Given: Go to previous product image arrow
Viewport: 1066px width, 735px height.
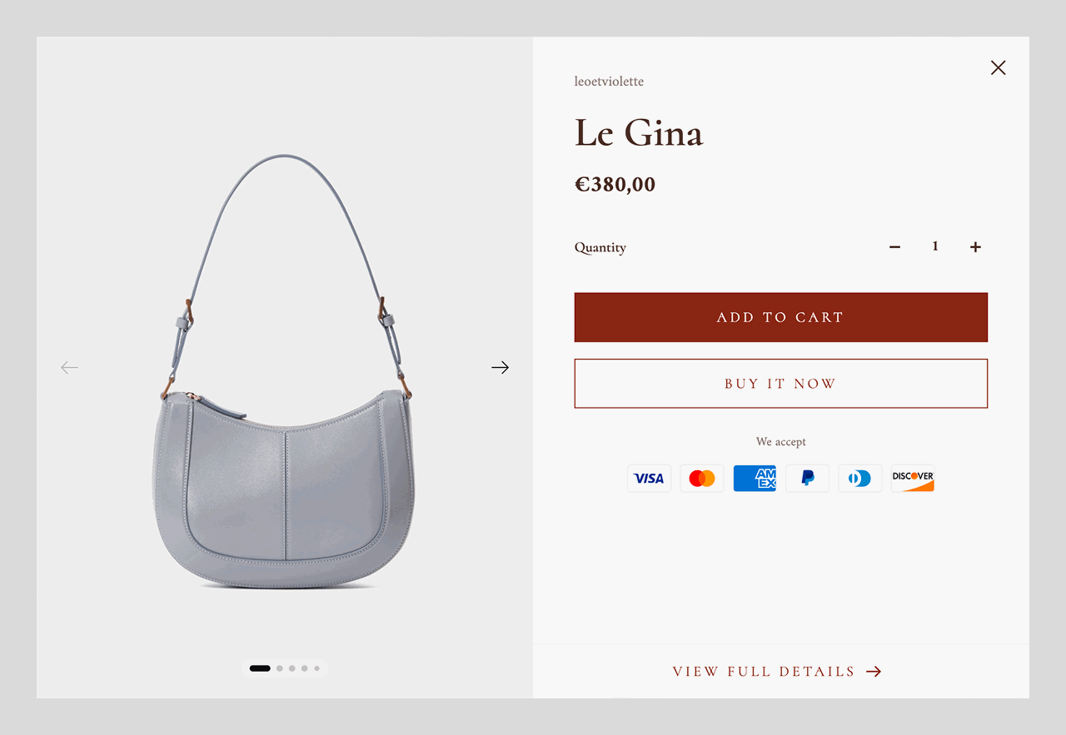Looking at the screenshot, I should [69, 367].
